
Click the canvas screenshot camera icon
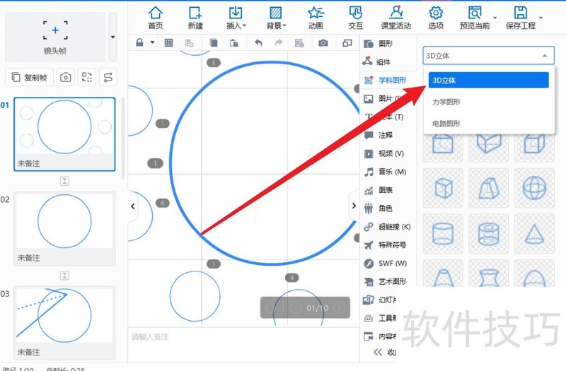click(x=323, y=43)
